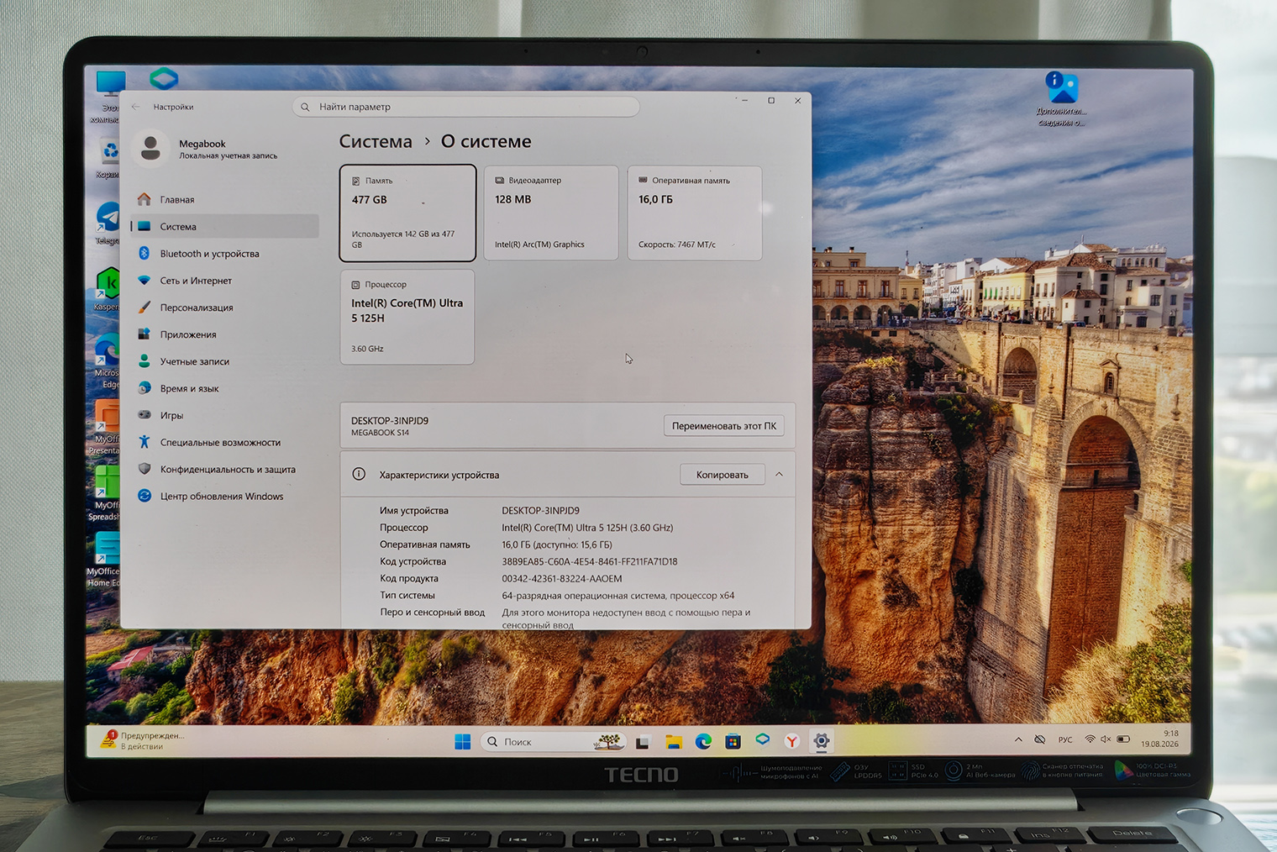Select the Microsoft Edge desktop shortcut
Image resolution: width=1277 pixels, height=852 pixels.
[x=107, y=361]
